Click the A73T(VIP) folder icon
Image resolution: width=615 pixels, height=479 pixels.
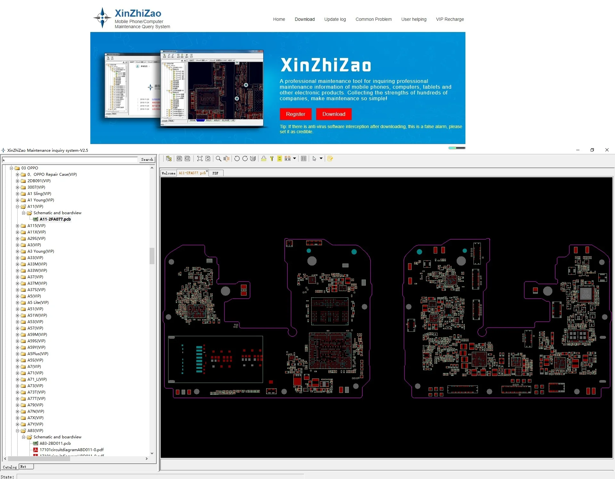[x=23, y=392]
